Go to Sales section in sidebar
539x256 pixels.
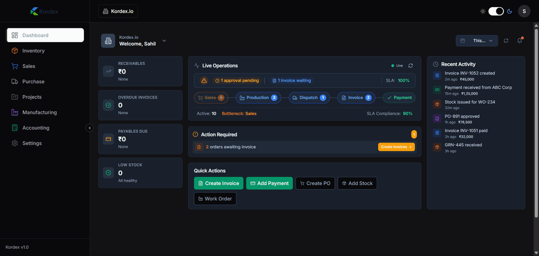click(x=45, y=66)
